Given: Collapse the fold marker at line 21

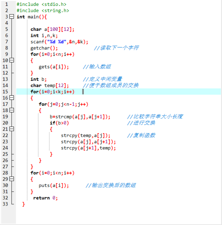Looking at the screenshot, I should pyautogui.click(x=12, y=129).
